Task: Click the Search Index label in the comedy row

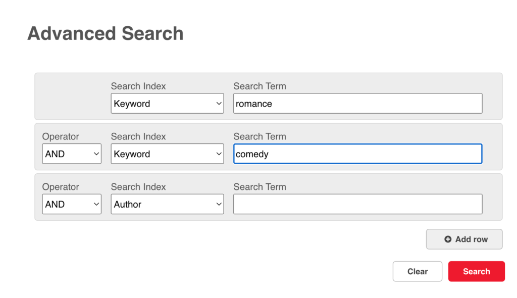Action: (138, 136)
